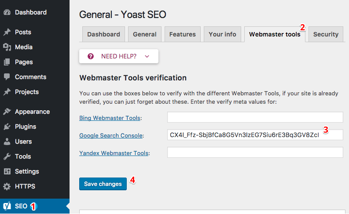349x214 pixels.
Task: Click the Comments speech bubble icon
Action: (x=7, y=77)
